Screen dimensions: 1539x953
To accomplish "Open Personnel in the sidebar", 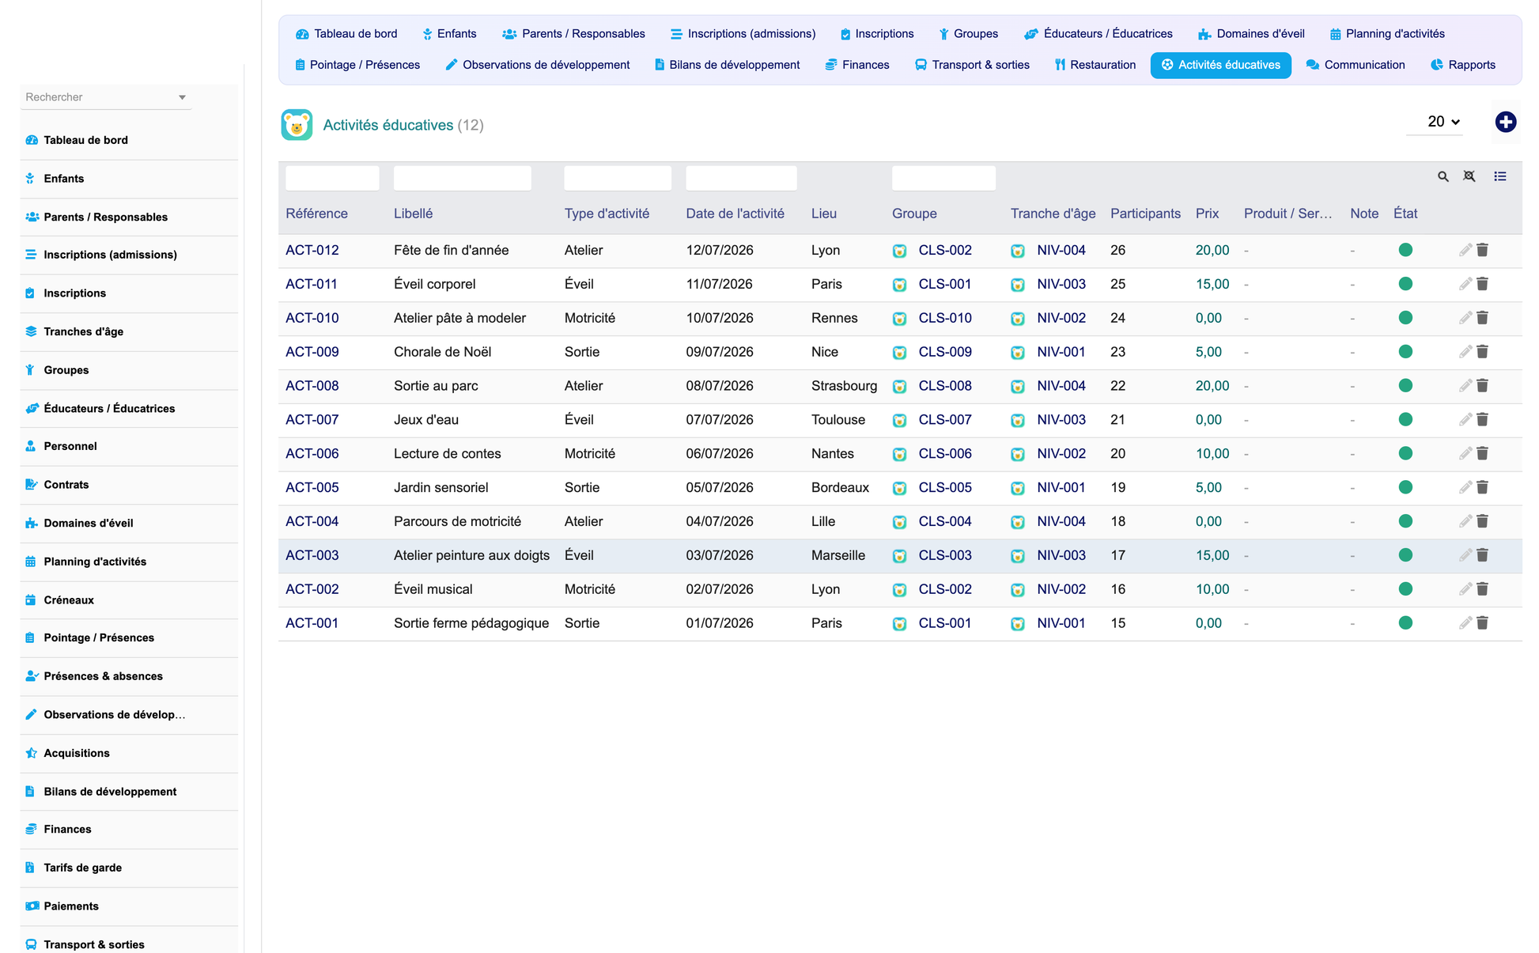I will 129,446.
